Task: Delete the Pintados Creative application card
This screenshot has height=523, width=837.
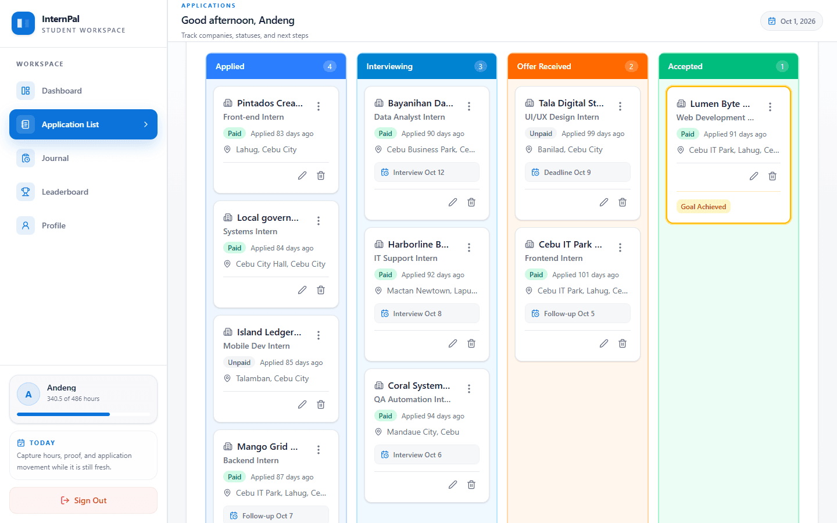Action: coord(321,175)
